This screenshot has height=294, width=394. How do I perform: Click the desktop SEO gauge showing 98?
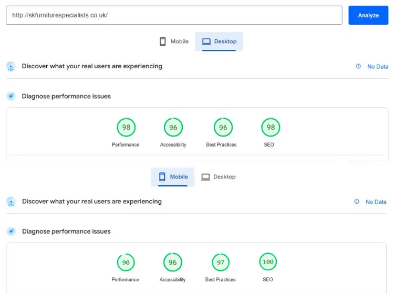coord(271,127)
